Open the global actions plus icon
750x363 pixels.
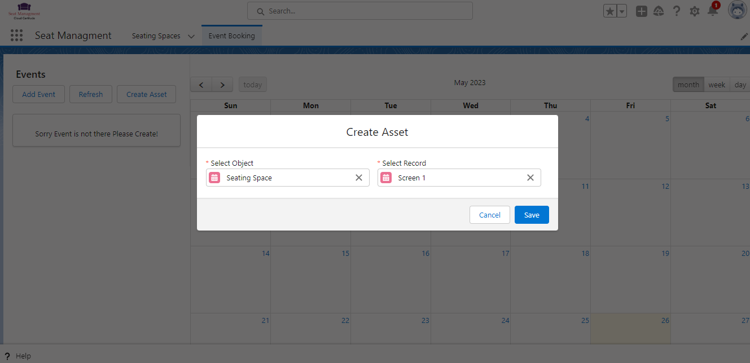641,11
